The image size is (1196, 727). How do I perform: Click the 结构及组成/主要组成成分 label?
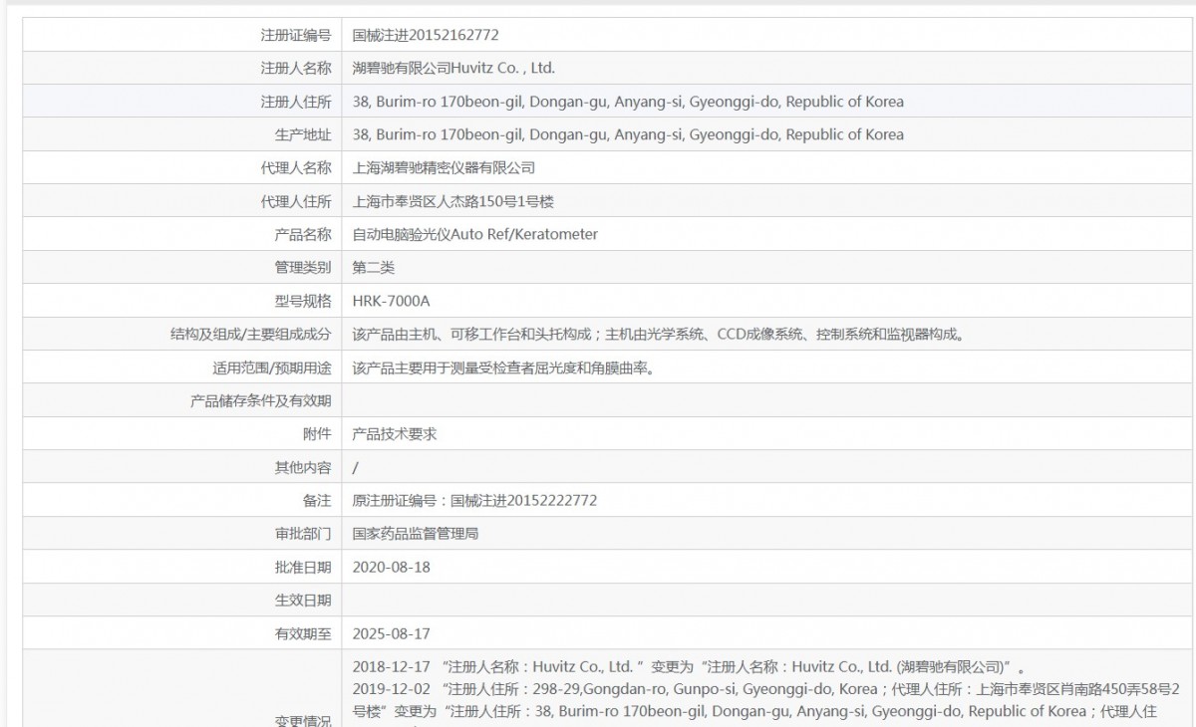click(x=251, y=335)
